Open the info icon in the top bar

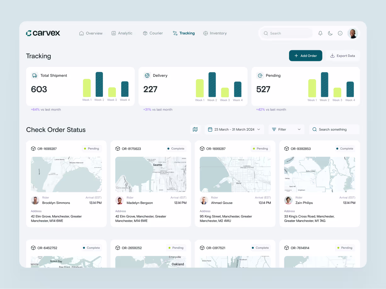(x=340, y=33)
